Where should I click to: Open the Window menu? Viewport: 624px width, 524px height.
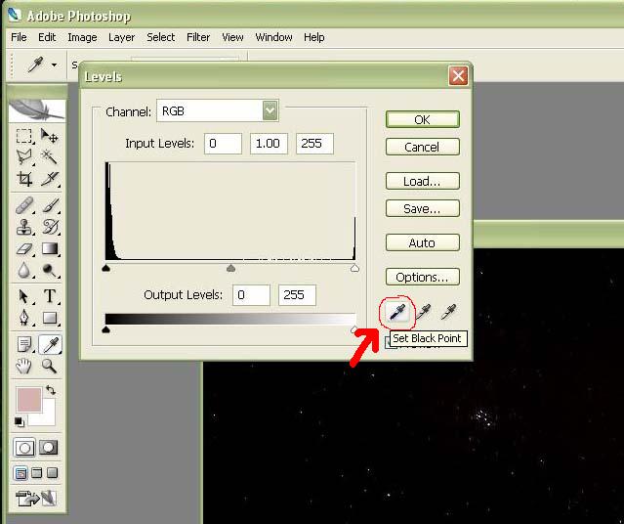pyautogui.click(x=273, y=37)
